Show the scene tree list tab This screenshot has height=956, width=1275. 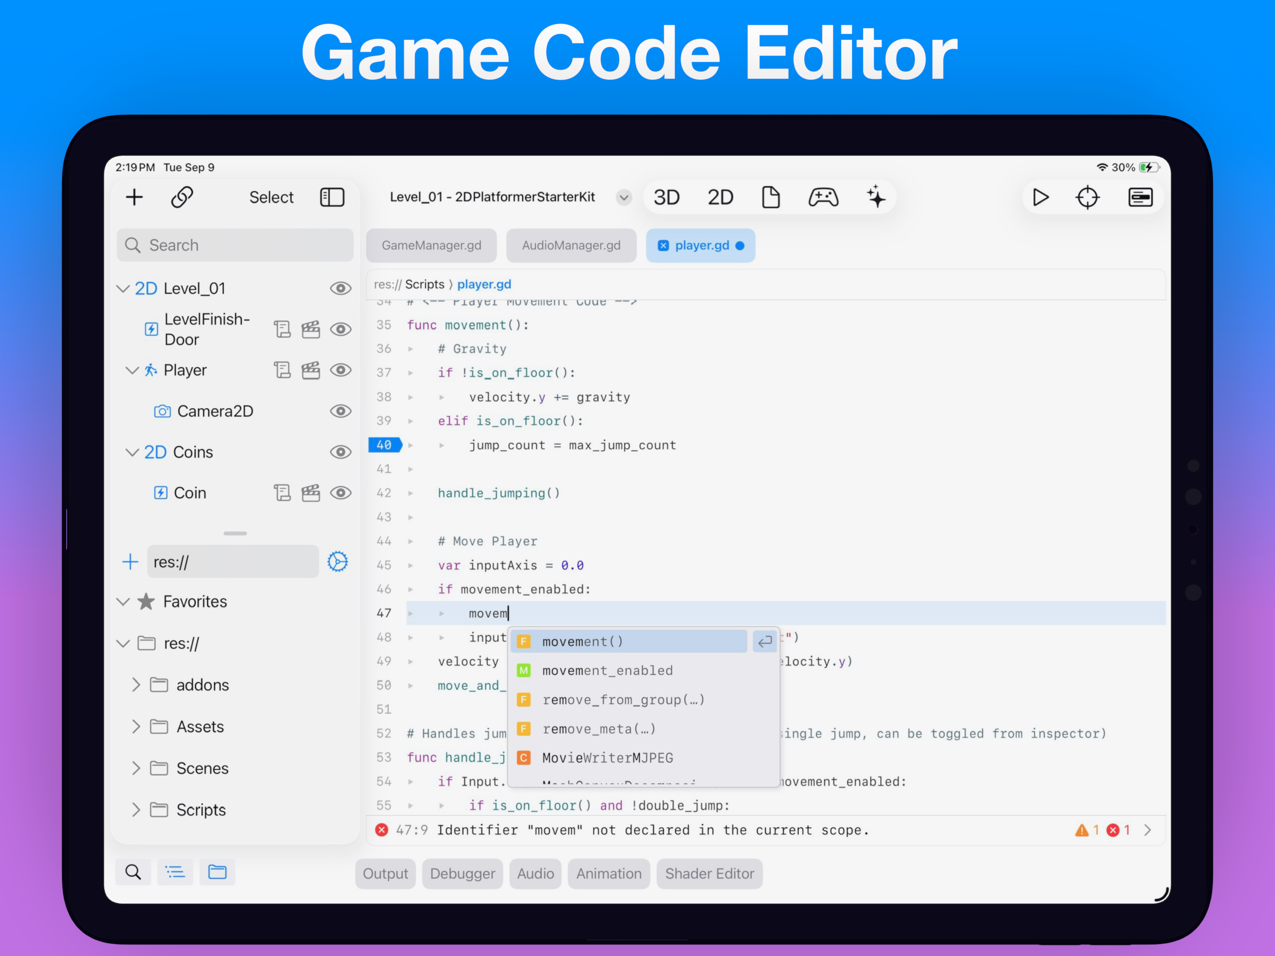click(175, 872)
